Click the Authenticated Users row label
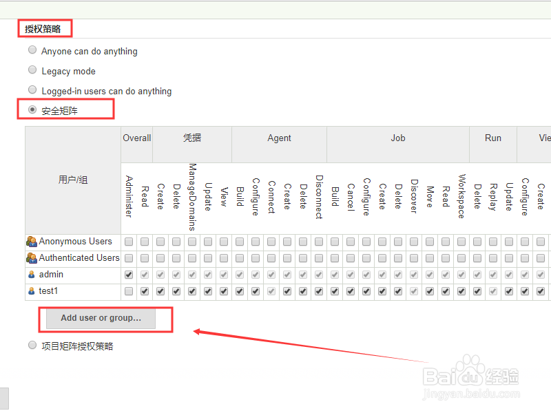 coord(79,258)
